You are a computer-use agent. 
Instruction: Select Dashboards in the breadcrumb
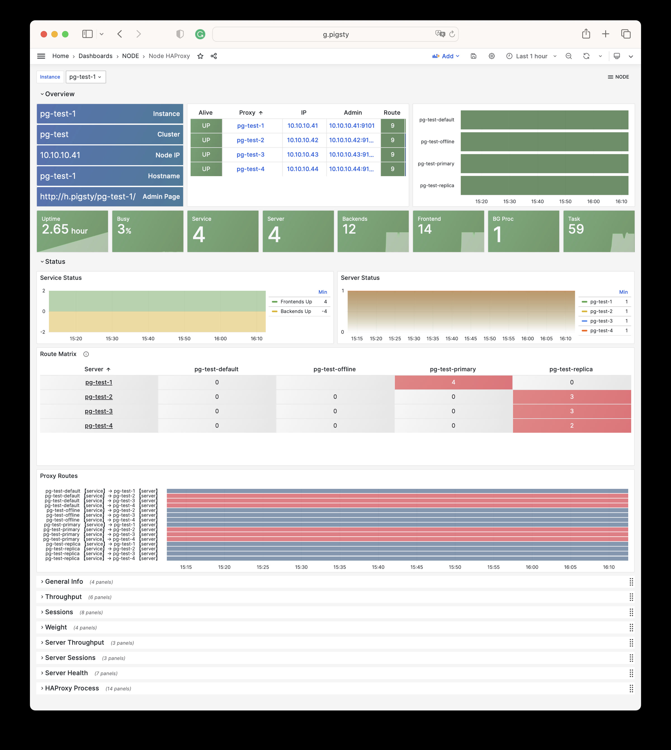(x=95, y=56)
